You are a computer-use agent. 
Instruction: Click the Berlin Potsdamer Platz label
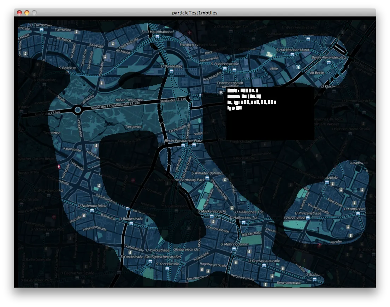point(183,141)
